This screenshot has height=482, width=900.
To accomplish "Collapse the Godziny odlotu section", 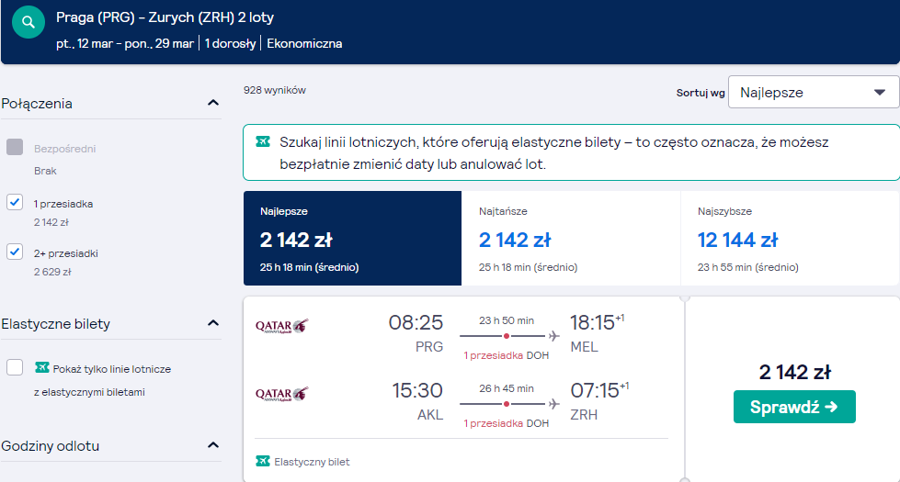I will point(213,445).
